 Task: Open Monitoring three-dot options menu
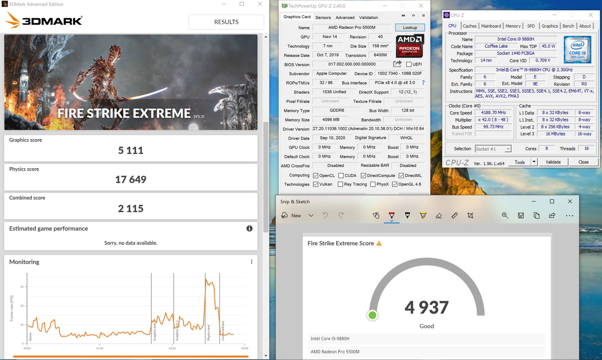pos(251,262)
